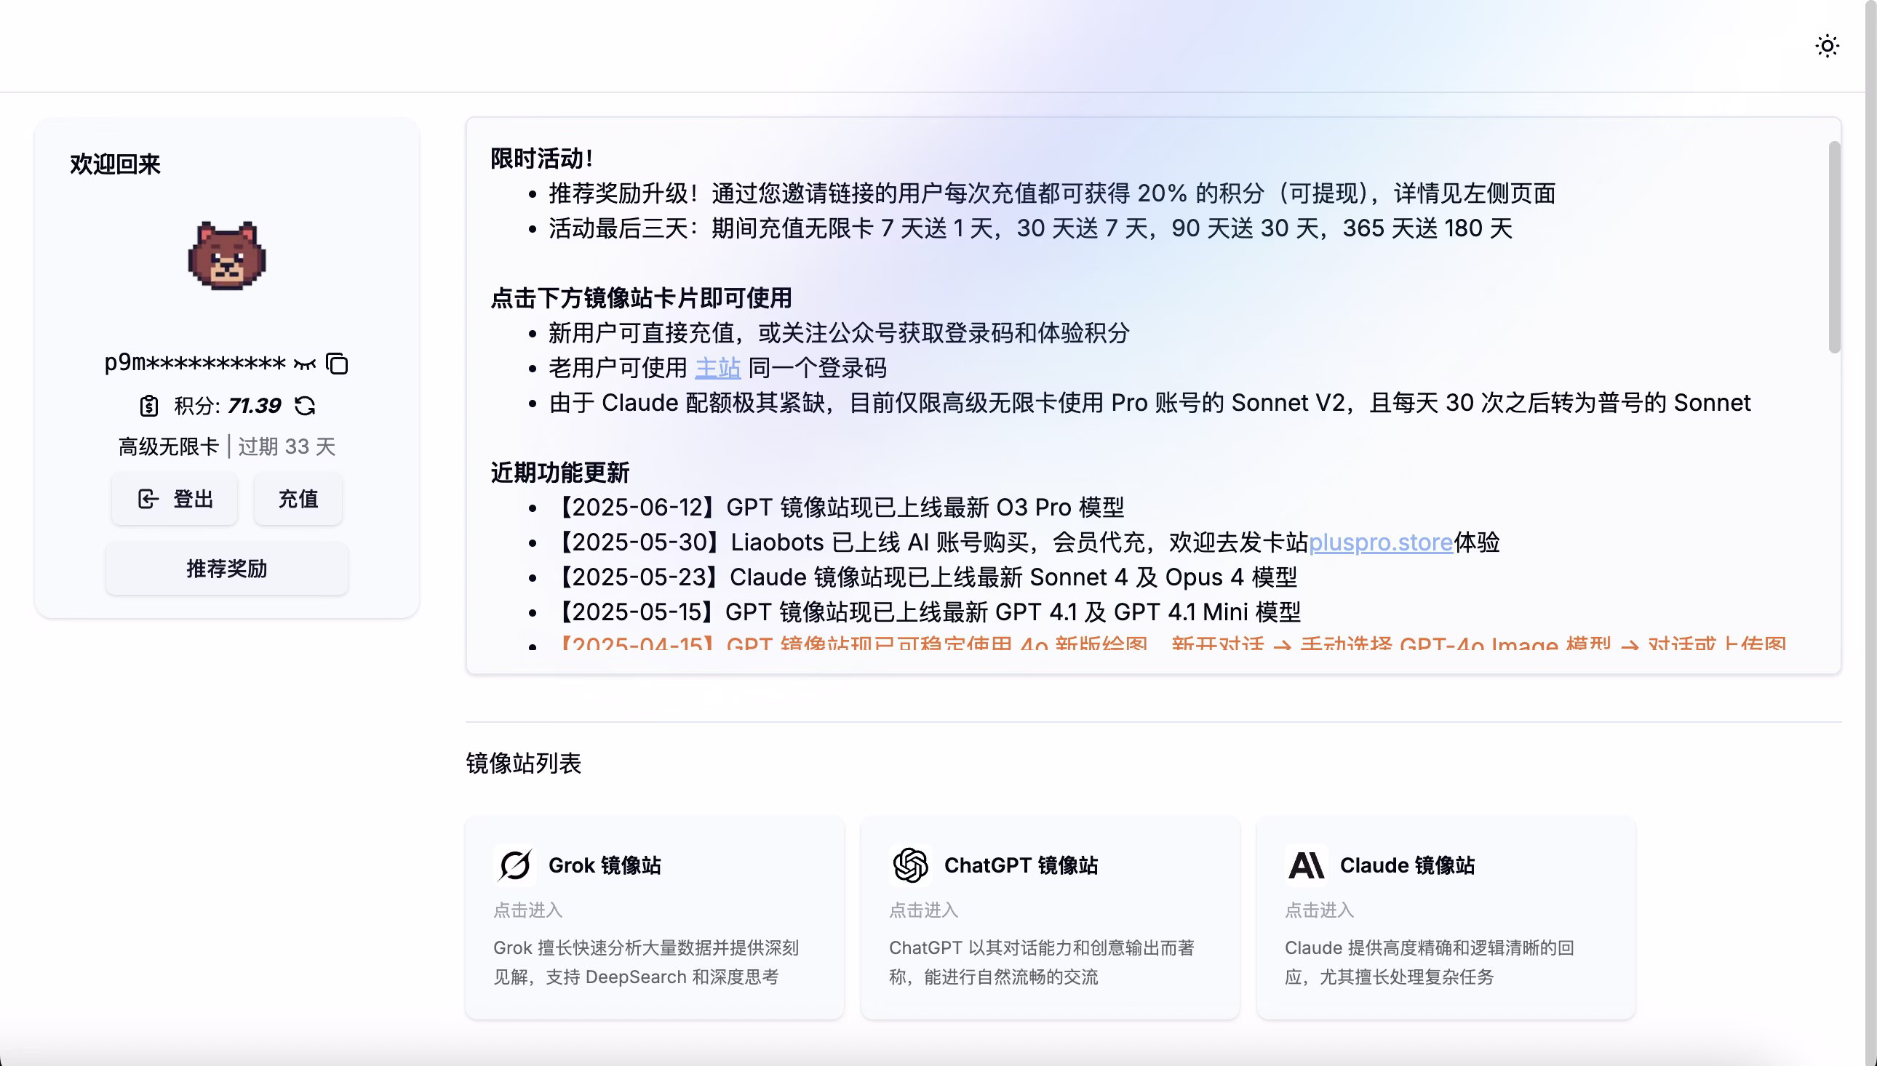Click the points clipboard icon beside 积分
Screen dimensions: 1877x1066
pos(148,405)
